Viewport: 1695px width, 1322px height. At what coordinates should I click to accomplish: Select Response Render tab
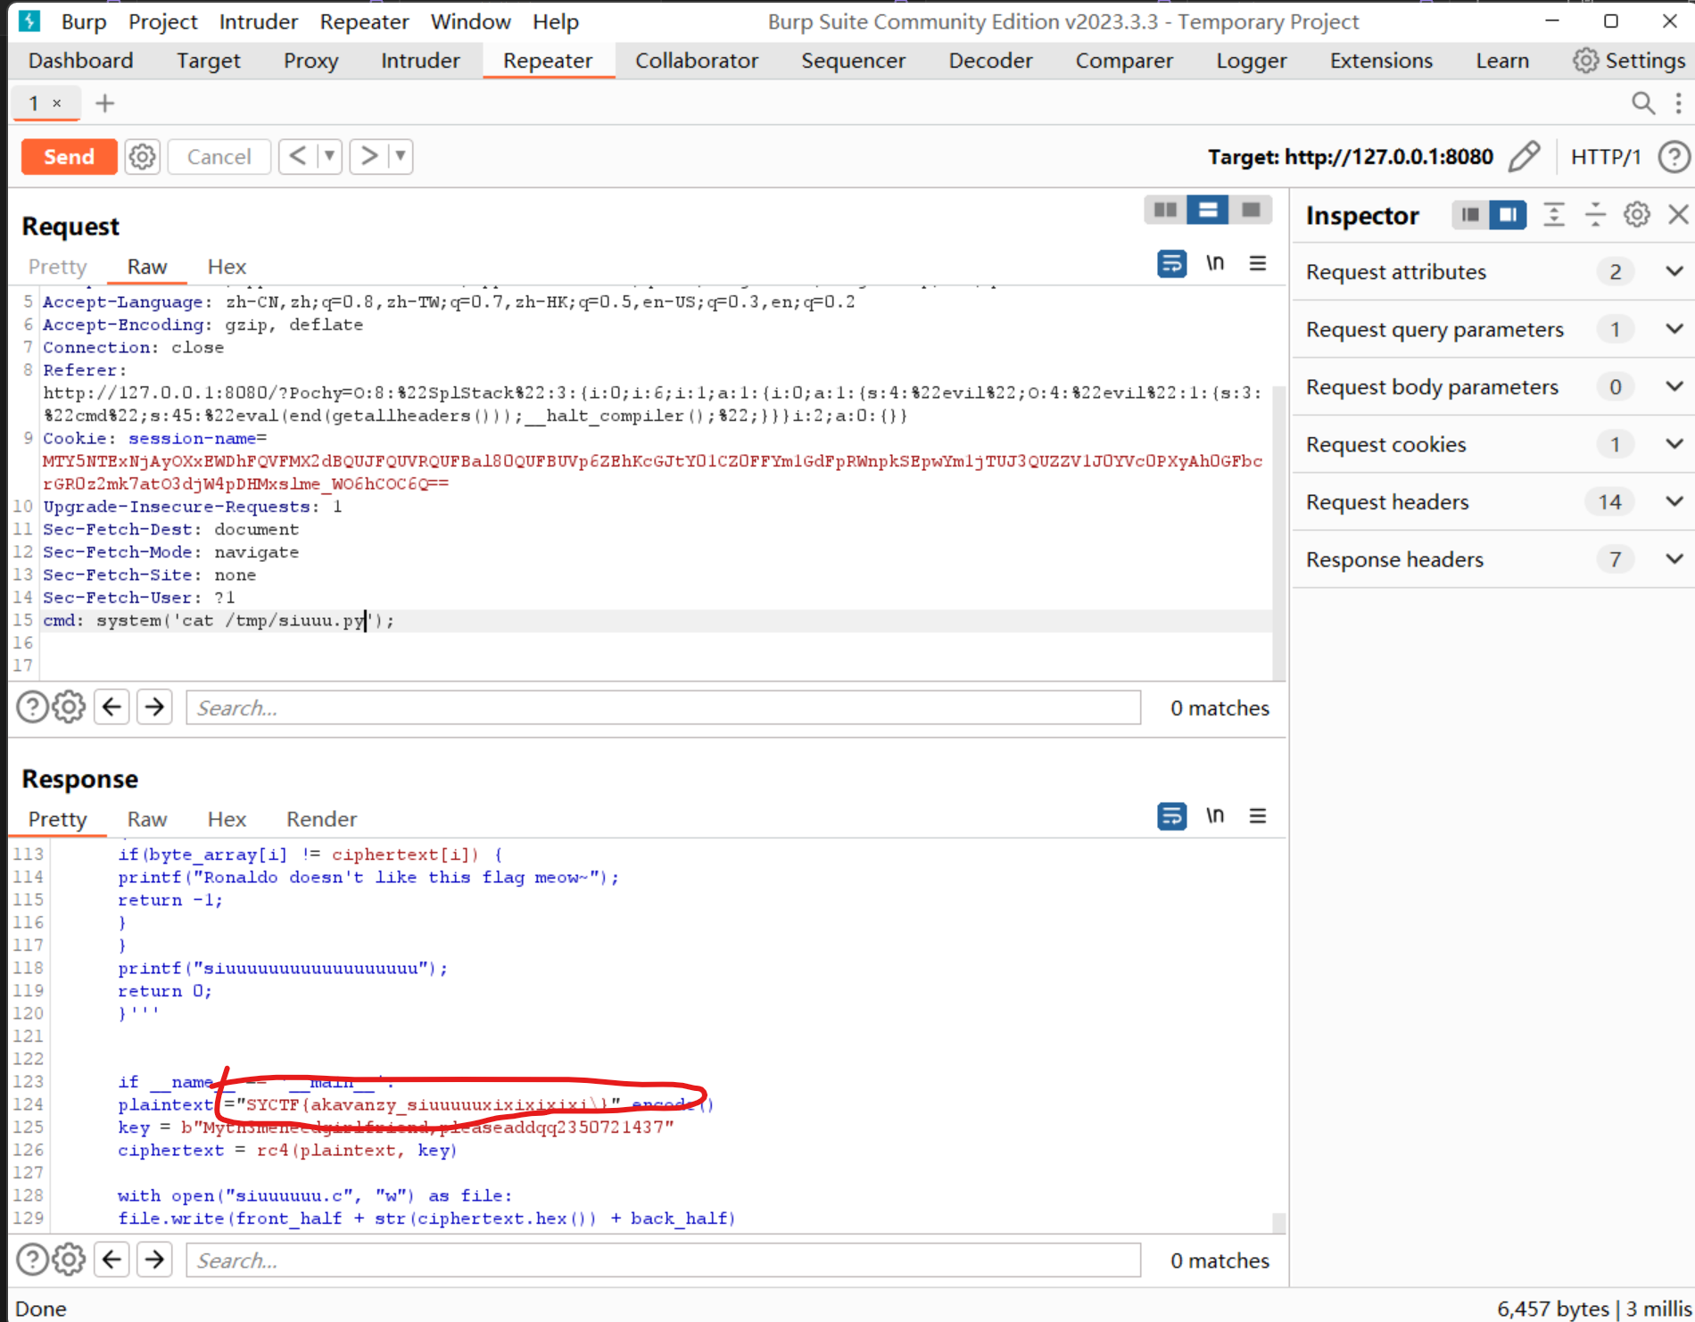321,819
